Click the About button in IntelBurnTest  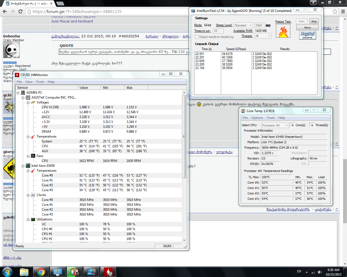[307, 28]
